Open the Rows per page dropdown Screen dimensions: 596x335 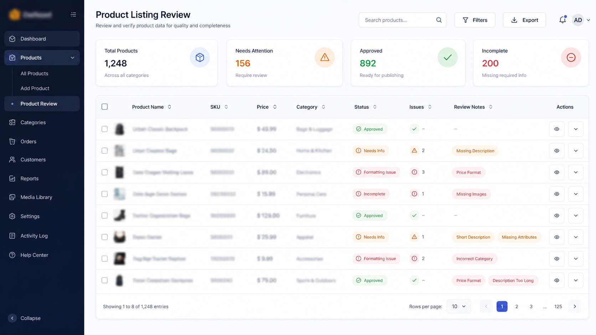coord(459,307)
